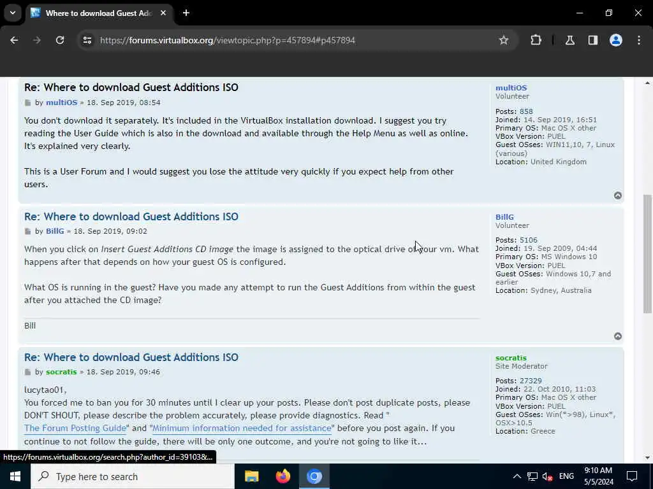This screenshot has height=489, width=653.
Task: Go forward to the next page
Action: point(37,40)
